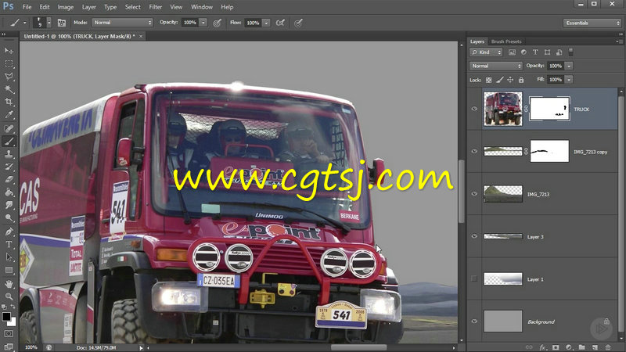Open the Window menu
This screenshot has width=626, height=352.
click(x=202, y=7)
